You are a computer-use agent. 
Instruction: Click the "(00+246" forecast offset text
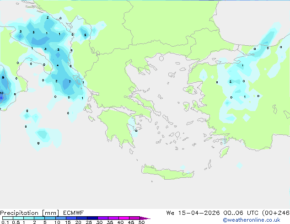tap(276, 213)
